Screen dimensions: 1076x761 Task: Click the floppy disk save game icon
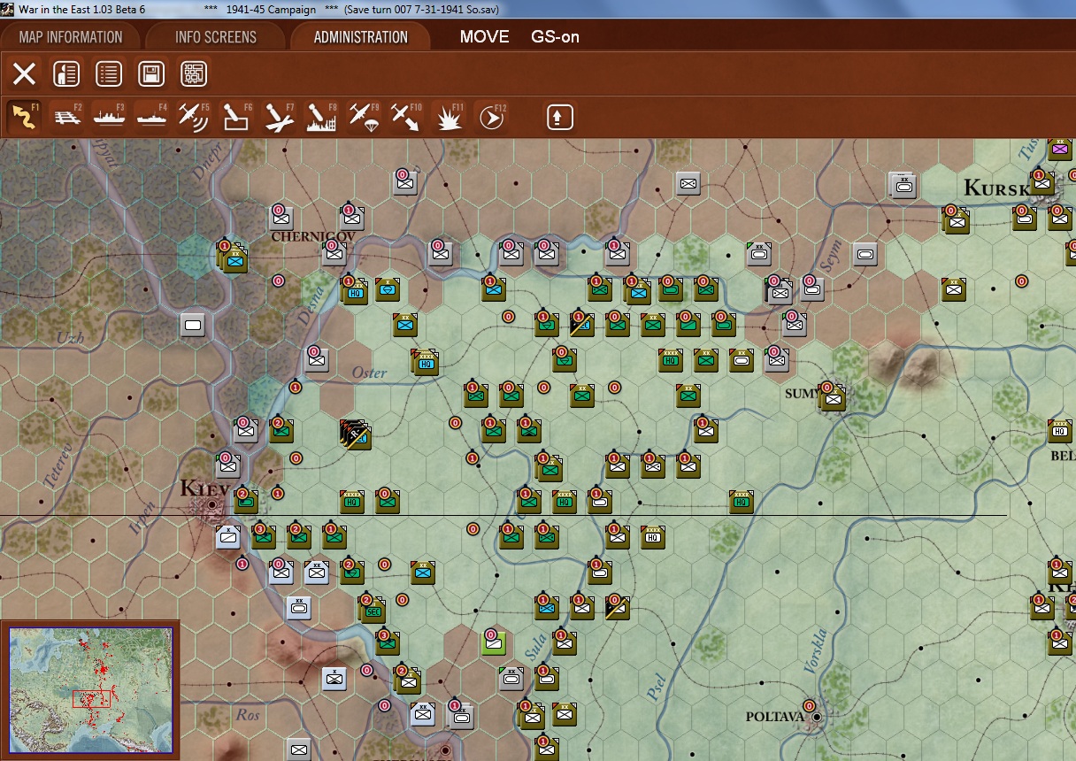point(151,73)
